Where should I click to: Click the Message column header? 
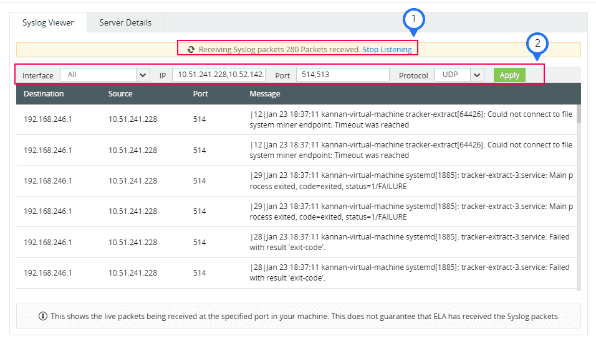click(x=265, y=94)
